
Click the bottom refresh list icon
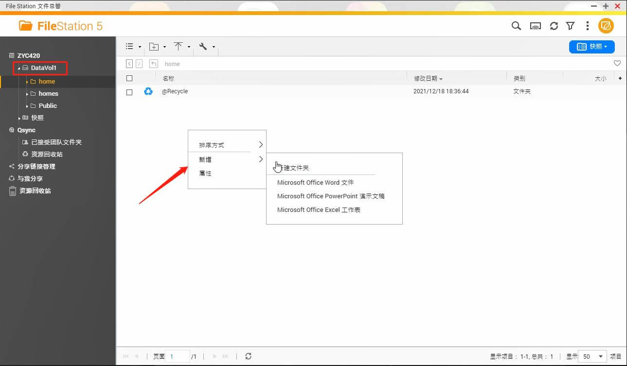[248, 356]
